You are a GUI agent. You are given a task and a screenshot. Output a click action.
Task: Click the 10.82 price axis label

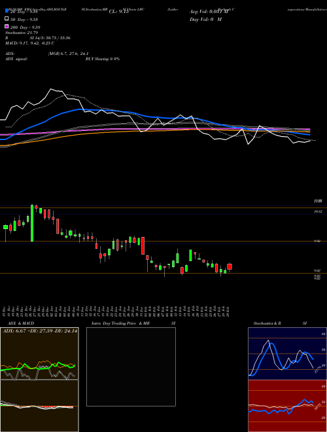[318, 211]
